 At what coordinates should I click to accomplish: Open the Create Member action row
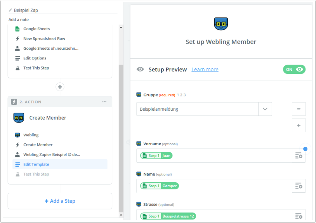click(60, 145)
